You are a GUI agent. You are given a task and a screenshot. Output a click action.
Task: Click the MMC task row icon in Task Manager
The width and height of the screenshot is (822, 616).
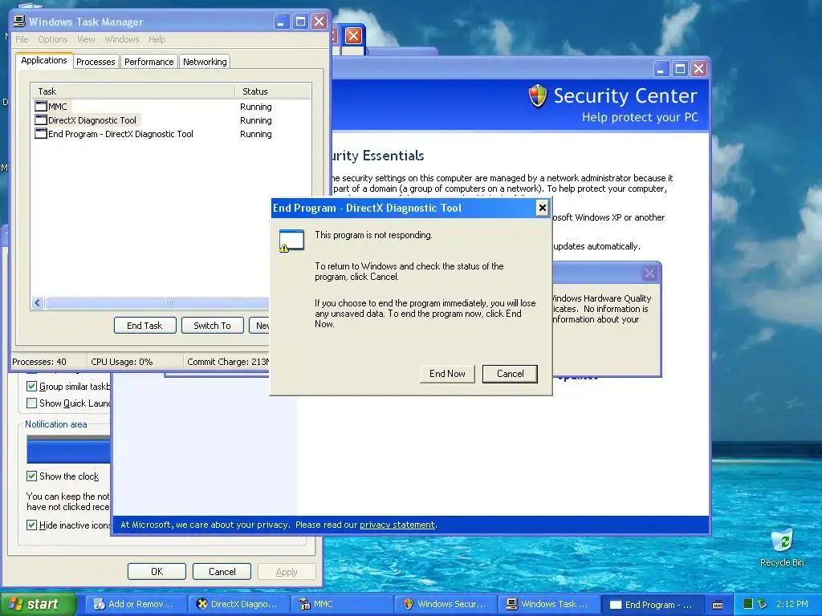(x=41, y=107)
